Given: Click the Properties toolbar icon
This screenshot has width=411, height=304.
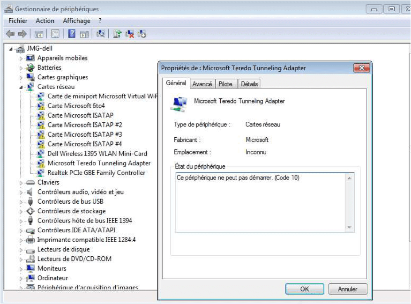Looking at the screenshot, I should pos(55,34).
